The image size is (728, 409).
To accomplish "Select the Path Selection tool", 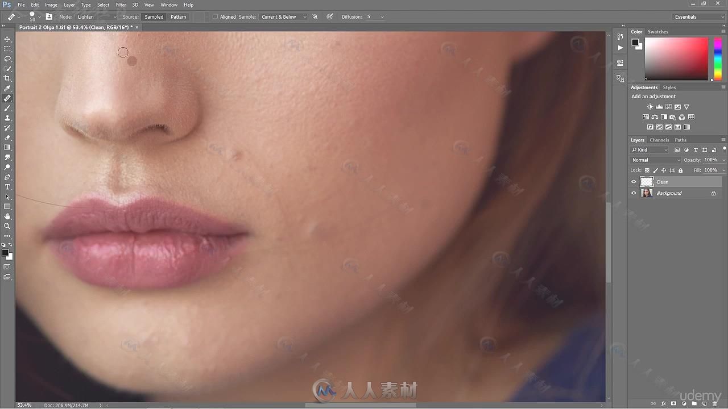I will tap(7, 197).
